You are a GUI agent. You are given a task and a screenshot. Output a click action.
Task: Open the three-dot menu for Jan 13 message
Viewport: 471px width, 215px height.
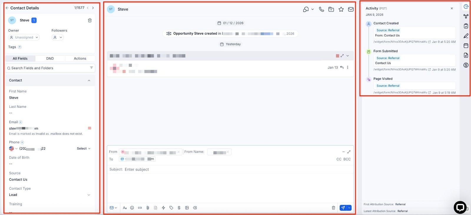(348, 67)
